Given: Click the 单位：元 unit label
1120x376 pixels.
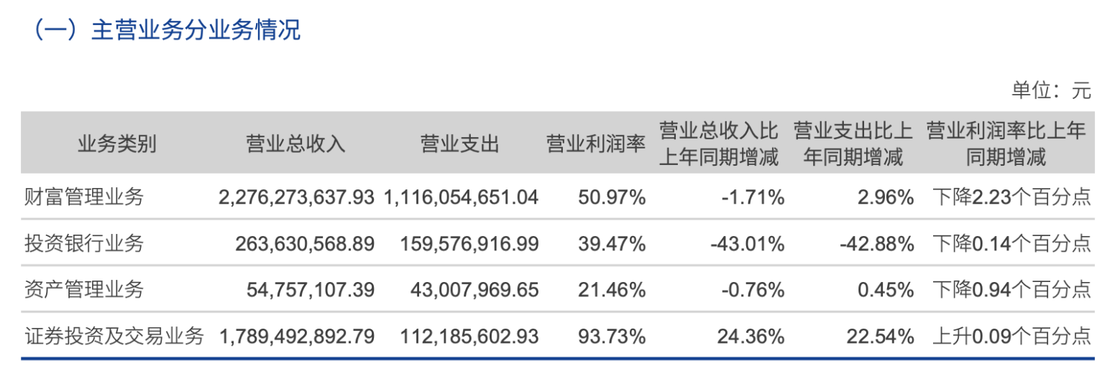Looking at the screenshot, I should [1052, 91].
